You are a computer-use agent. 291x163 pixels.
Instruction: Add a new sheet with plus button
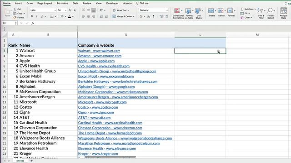(x=31, y=161)
